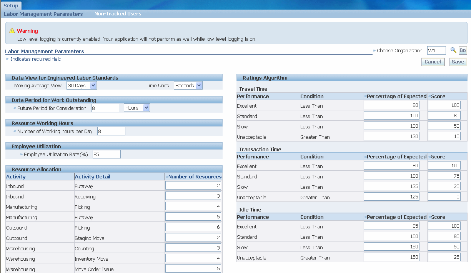Click the Employee Utilization Rate field
Screen dimensions: 471x273
107,154
